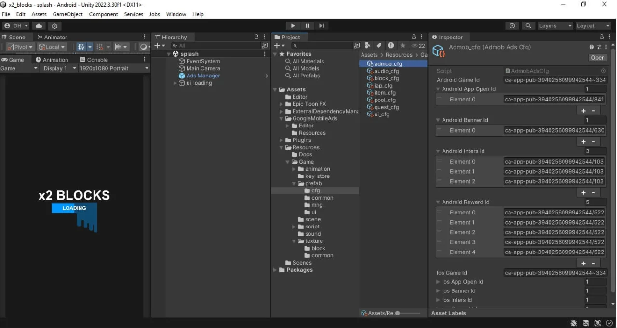
Task: Open the 1920x1080 Portrait resolution dropdown
Action: 114,68
